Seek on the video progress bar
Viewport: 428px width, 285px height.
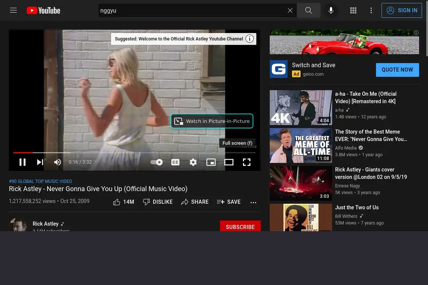point(134,153)
